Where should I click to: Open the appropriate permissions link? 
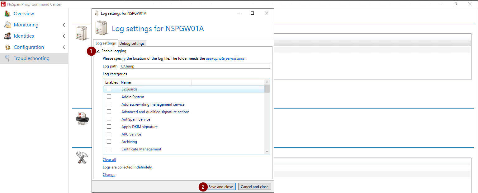(225, 58)
